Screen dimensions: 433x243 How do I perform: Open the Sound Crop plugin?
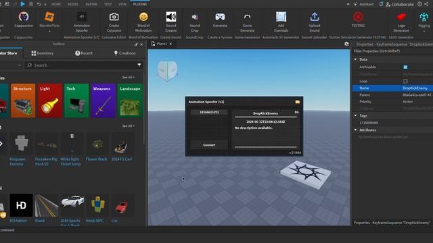pos(195,22)
